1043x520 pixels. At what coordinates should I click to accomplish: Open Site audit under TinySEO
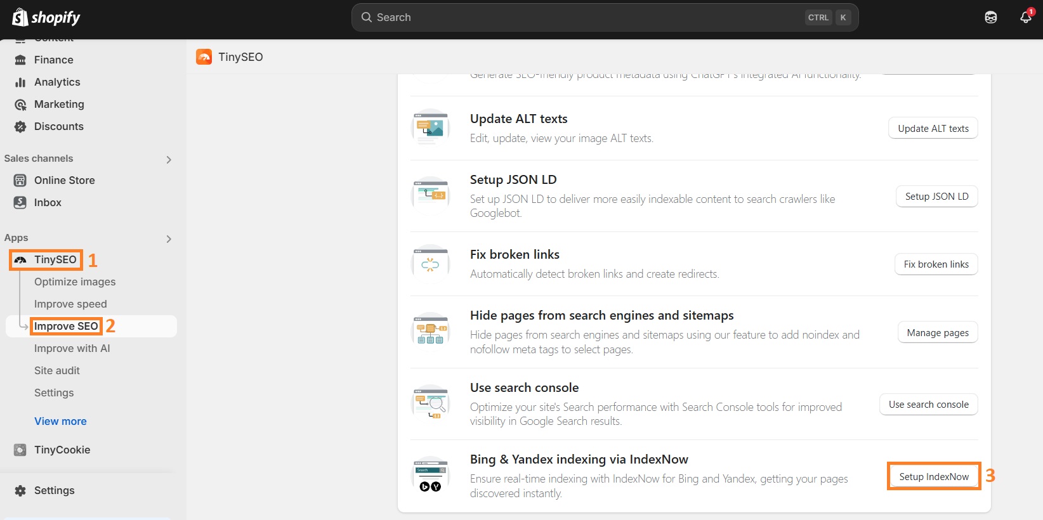pos(57,370)
